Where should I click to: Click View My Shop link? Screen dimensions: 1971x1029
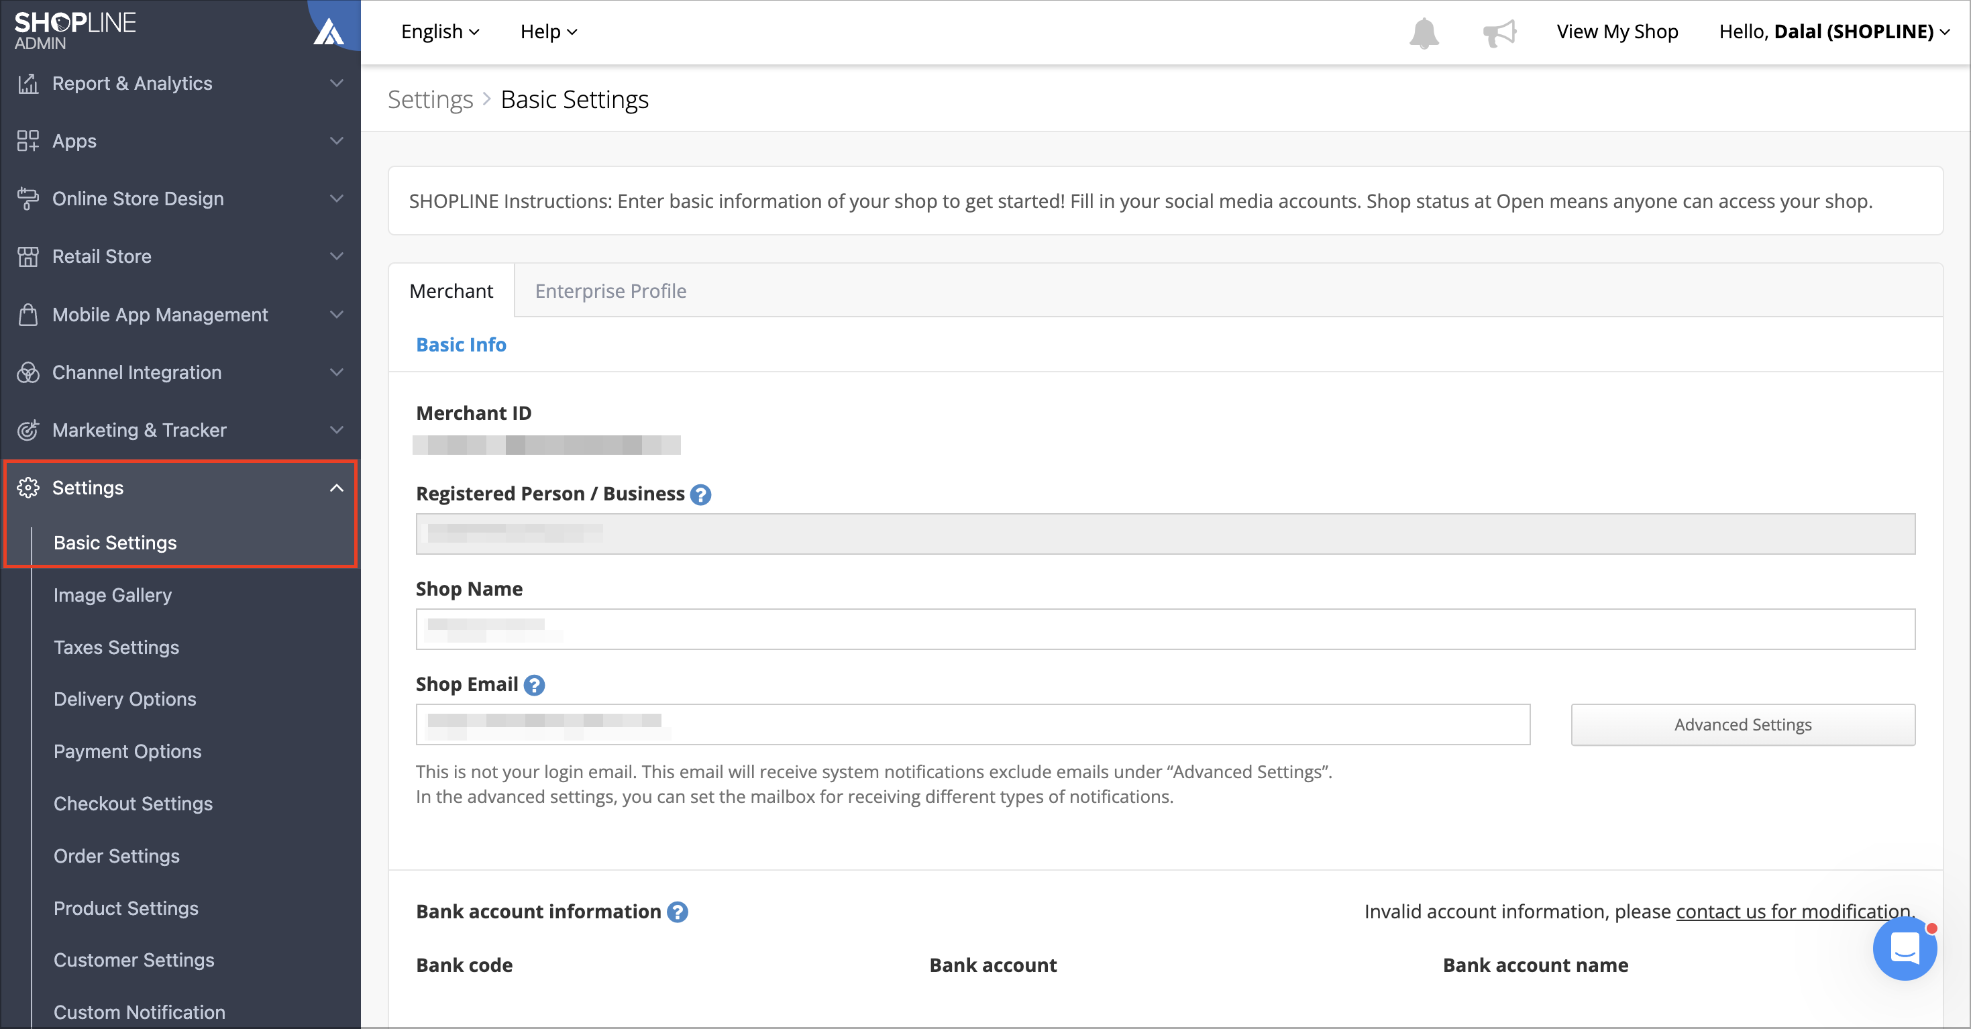pos(1617,32)
